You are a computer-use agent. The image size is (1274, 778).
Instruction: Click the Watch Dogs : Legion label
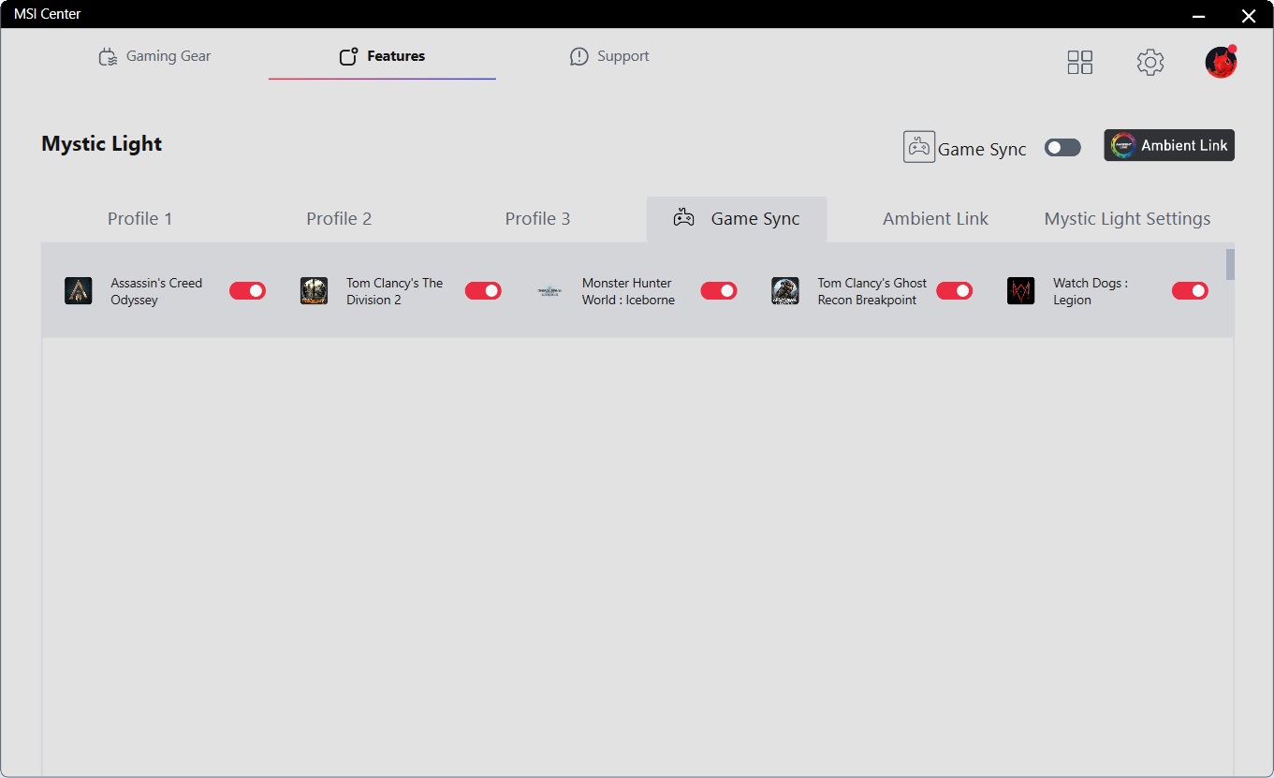(1091, 291)
